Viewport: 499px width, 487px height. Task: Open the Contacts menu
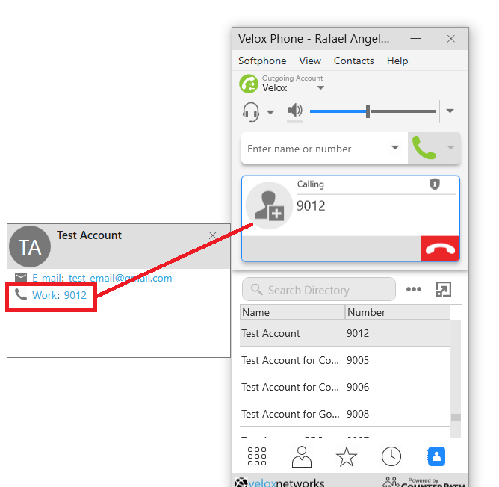tap(353, 61)
